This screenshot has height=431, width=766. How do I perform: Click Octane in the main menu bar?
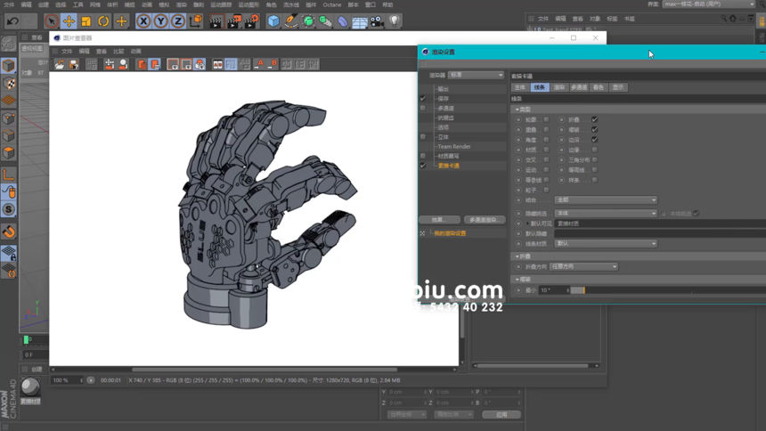[331, 4]
